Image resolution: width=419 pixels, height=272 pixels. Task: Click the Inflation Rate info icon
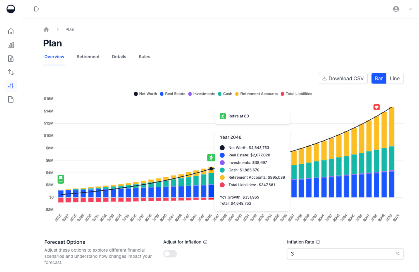tap(318, 242)
